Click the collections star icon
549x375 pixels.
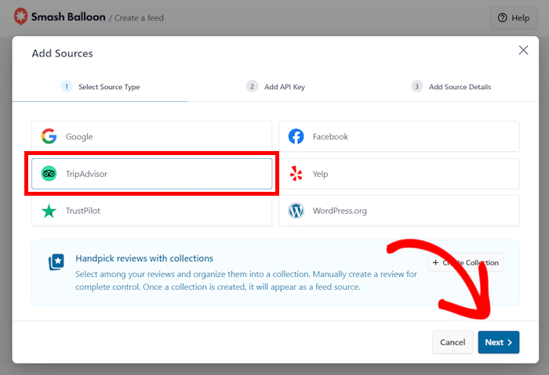[x=56, y=262]
